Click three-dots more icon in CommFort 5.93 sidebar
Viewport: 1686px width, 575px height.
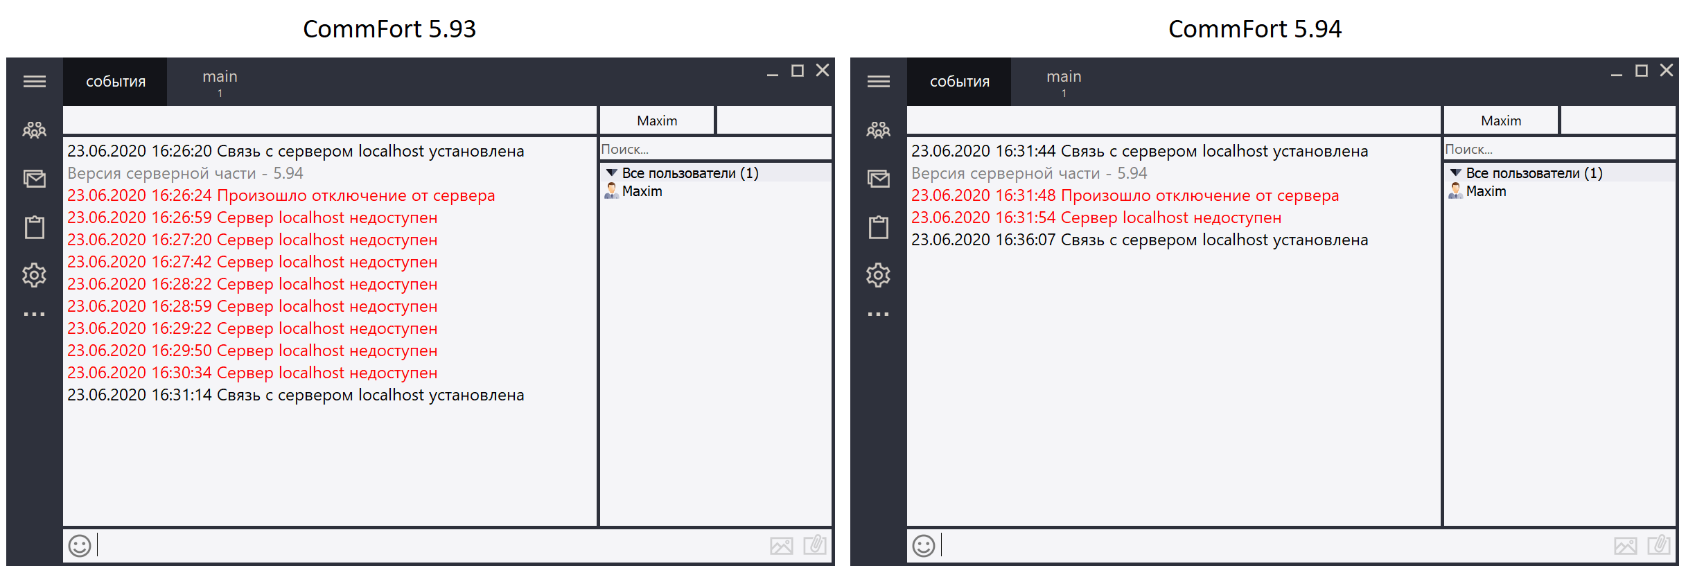pos(35,315)
